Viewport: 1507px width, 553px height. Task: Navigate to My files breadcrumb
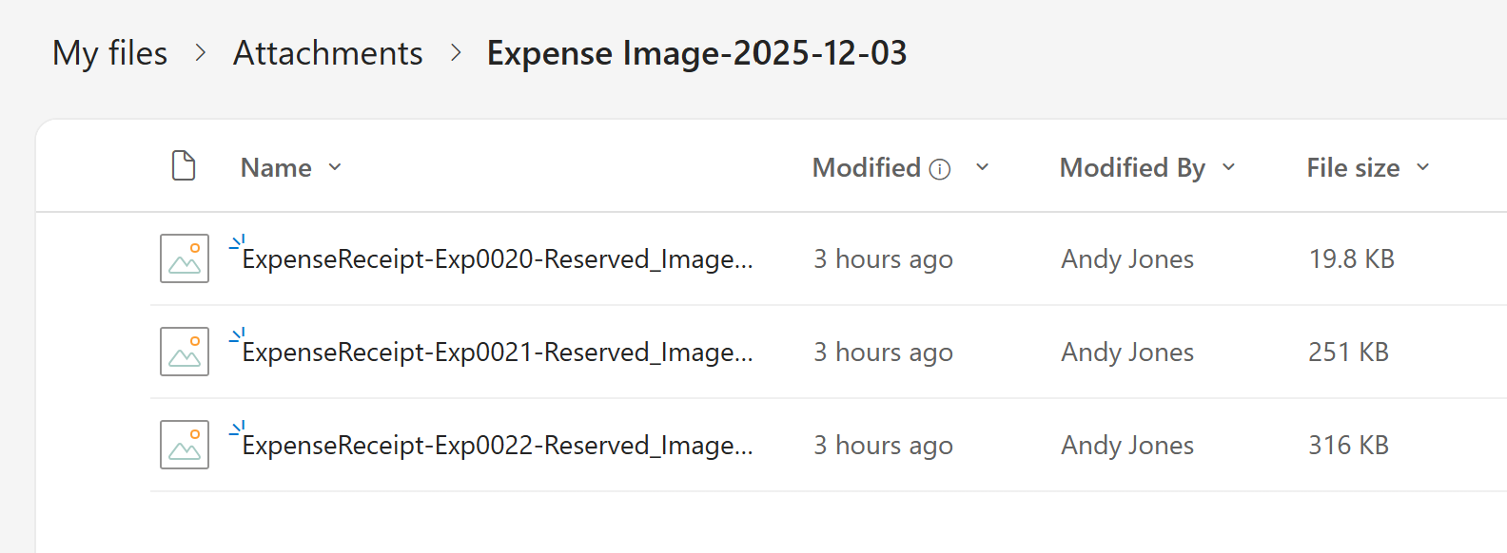point(109,53)
